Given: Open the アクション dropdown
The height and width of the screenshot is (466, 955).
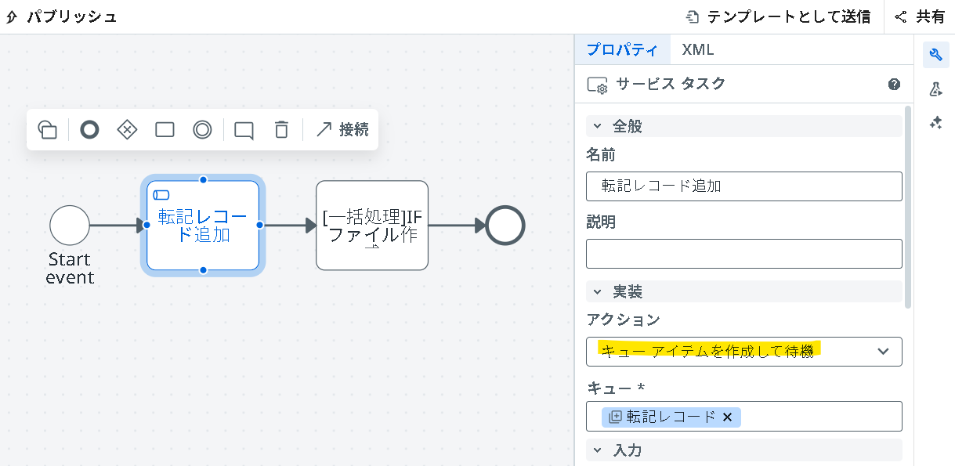Looking at the screenshot, I should click(x=743, y=352).
